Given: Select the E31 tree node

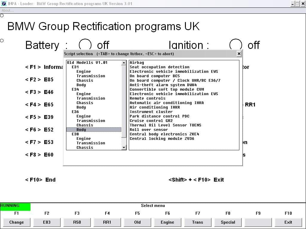Looking at the screenshot, I should pyautogui.click(x=75, y=67).
